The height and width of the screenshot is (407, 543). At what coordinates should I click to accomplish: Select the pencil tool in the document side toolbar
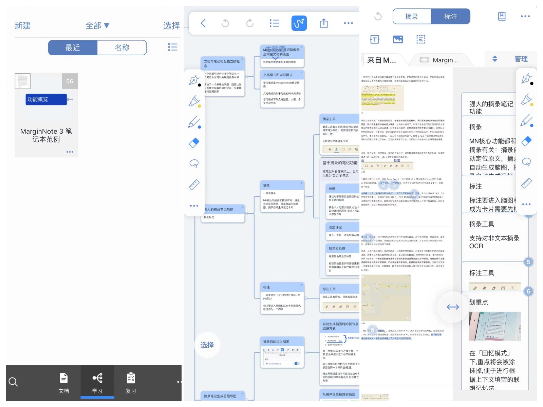tap(526, 120)
